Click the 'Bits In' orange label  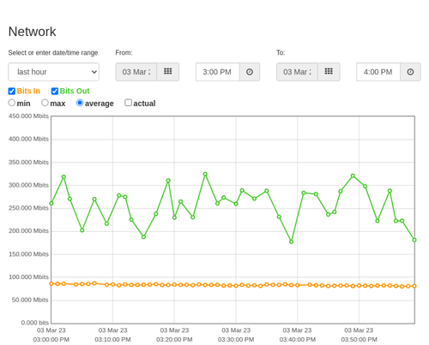(x=28, y=91)
